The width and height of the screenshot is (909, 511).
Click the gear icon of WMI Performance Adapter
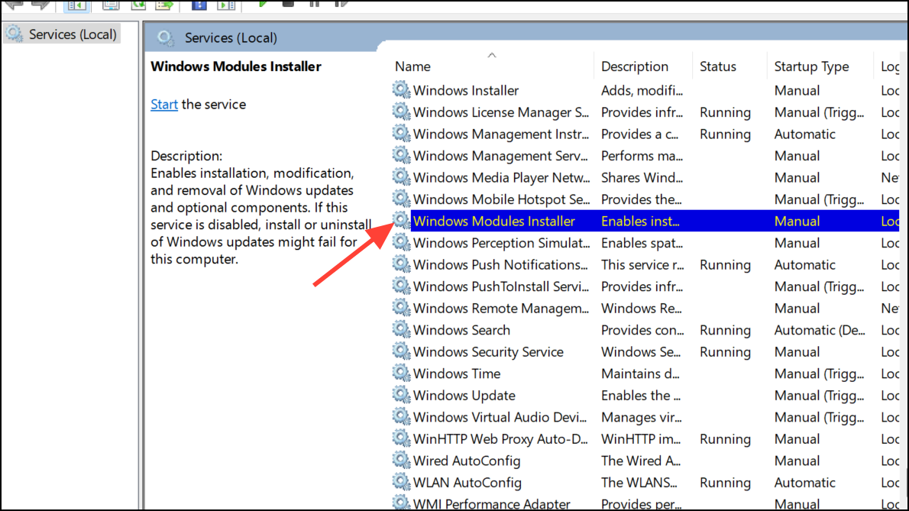point(401,503)
